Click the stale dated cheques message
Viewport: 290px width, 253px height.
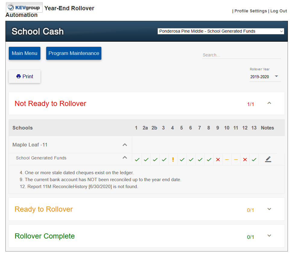click(77, 173)
